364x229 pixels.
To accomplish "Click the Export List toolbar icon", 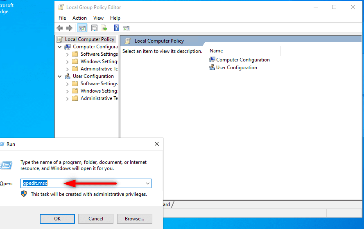I will coord(104,28).
